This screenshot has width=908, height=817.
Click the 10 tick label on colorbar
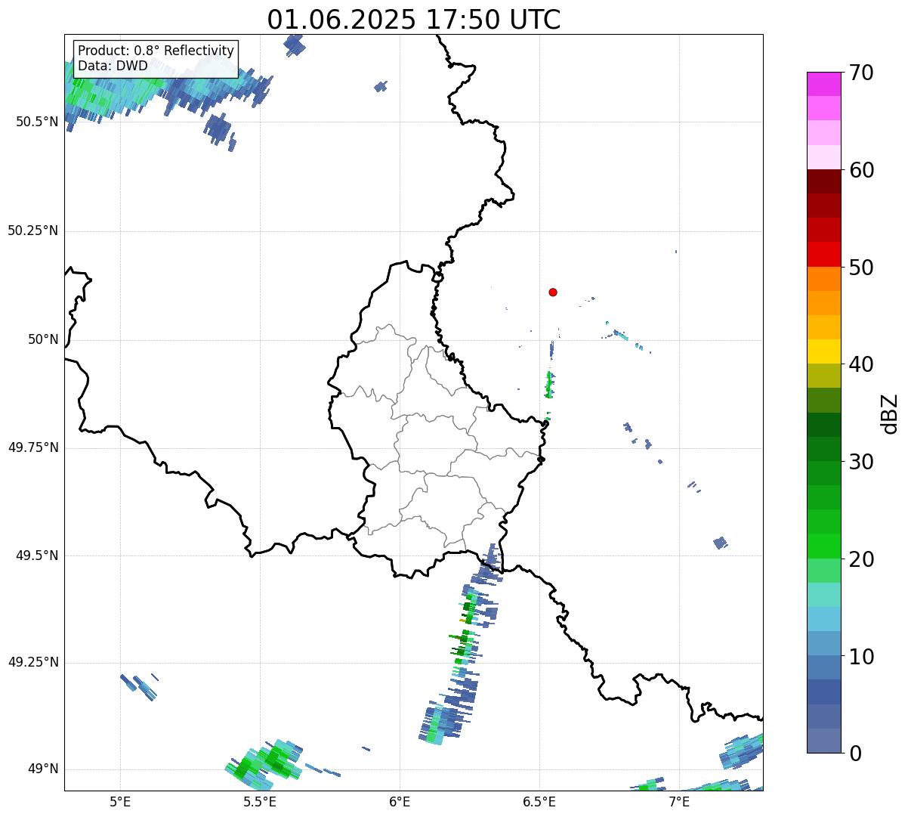pyautogui.click(x=861, y=657)
